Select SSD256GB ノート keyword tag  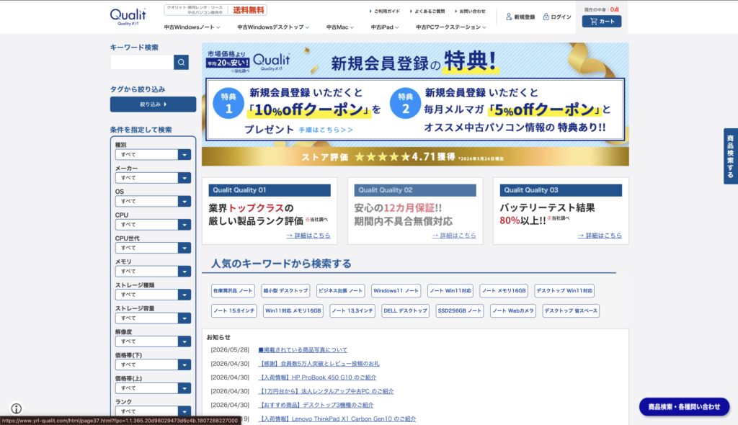[x=459, y=311]
